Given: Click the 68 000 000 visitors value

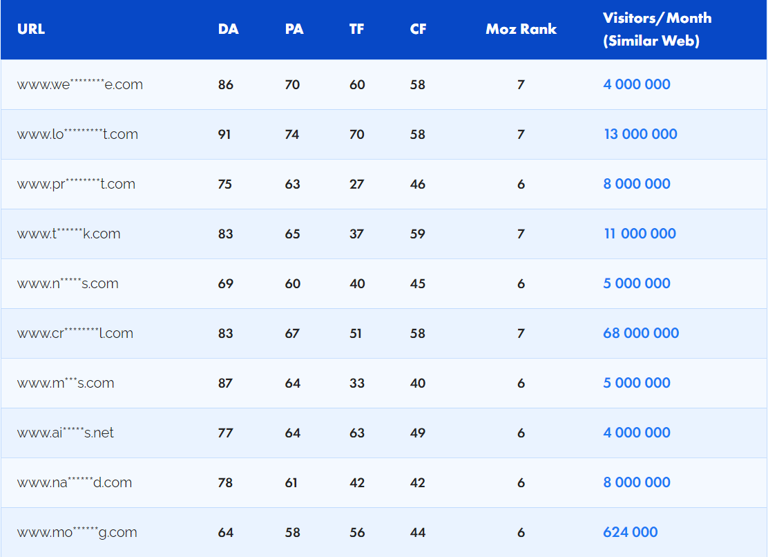Looking at the screenshot, I should coord(641,333).
